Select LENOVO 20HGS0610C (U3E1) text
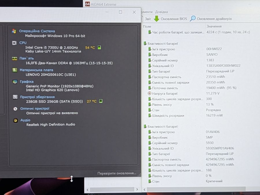The width and height of the screenshot is (260, 195). pos(51,75)
